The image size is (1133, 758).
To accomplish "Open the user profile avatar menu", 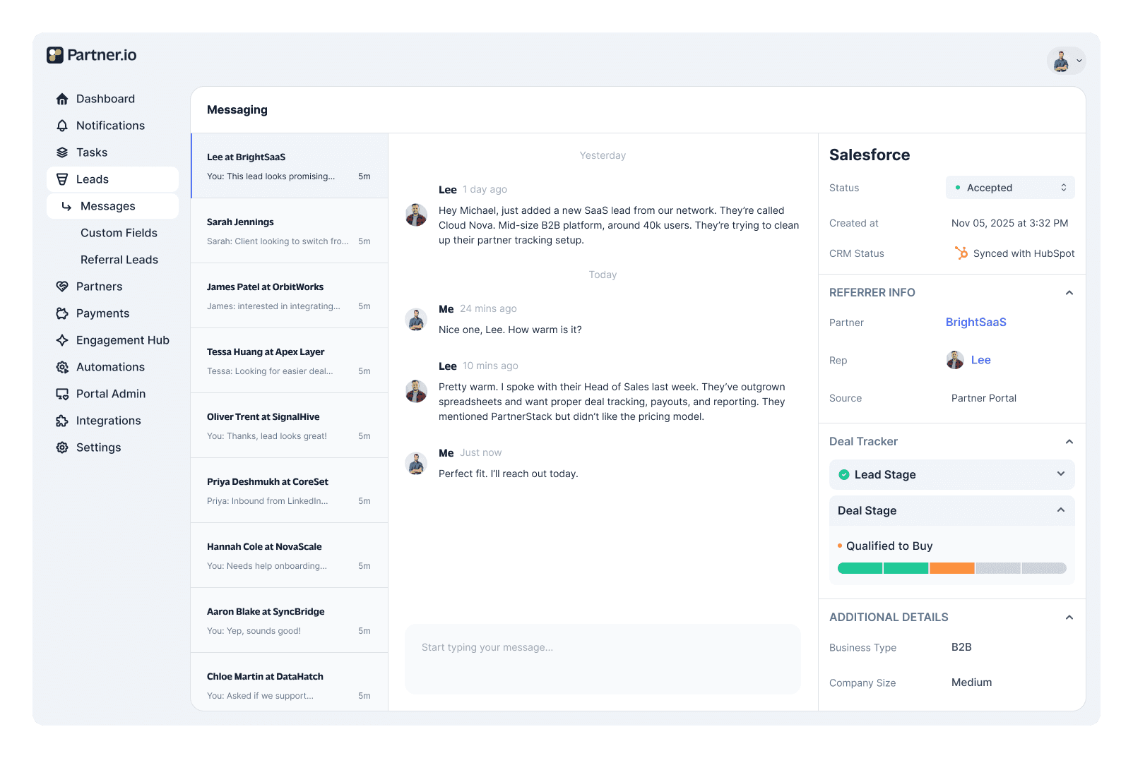I will pos(1066,61).
